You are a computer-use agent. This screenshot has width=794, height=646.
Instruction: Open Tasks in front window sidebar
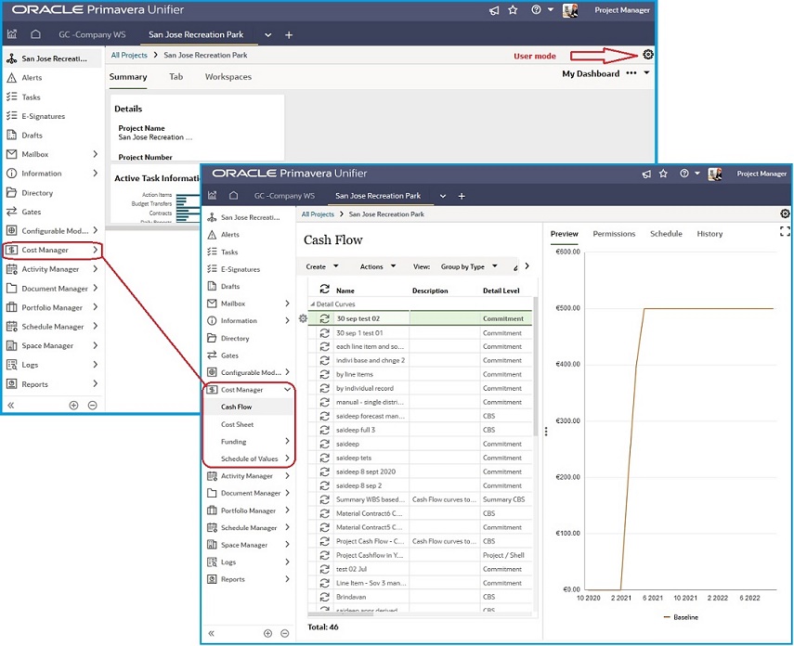click(x=228, y=252)
